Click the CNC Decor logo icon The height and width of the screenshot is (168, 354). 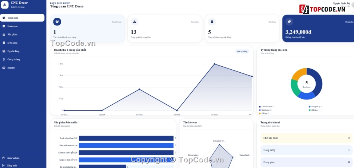[5, 5]
